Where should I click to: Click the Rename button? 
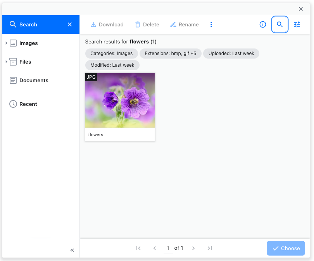tap(185, 24)
